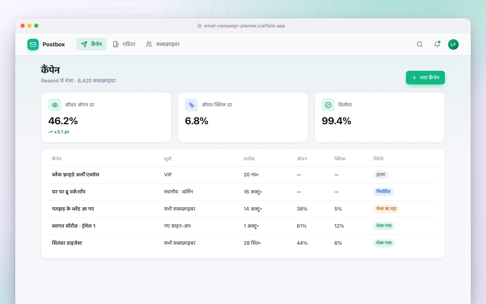Click the 99.4% delivered value
The width and height of the screenshot is (486, 304).
[336, 121]
